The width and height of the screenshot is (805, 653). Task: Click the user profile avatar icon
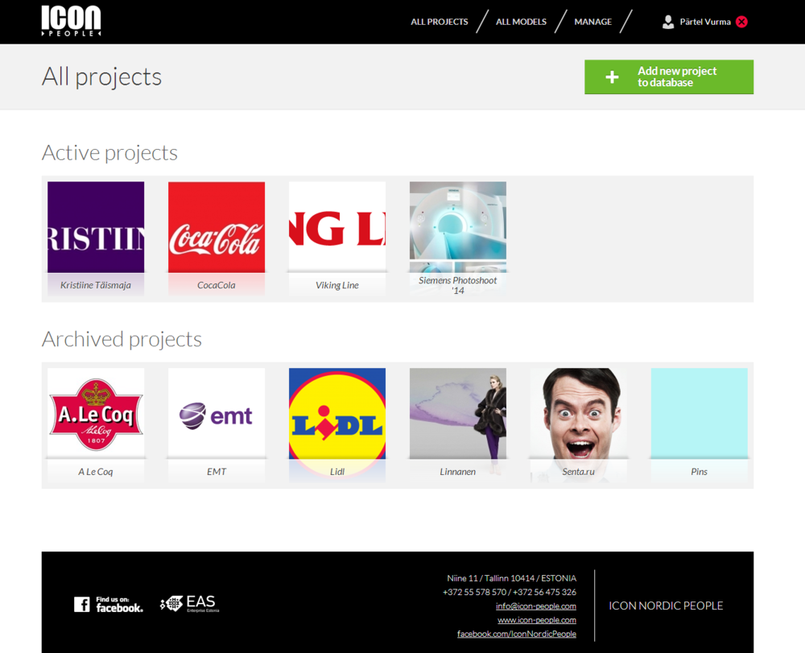[x=668, y=22]
